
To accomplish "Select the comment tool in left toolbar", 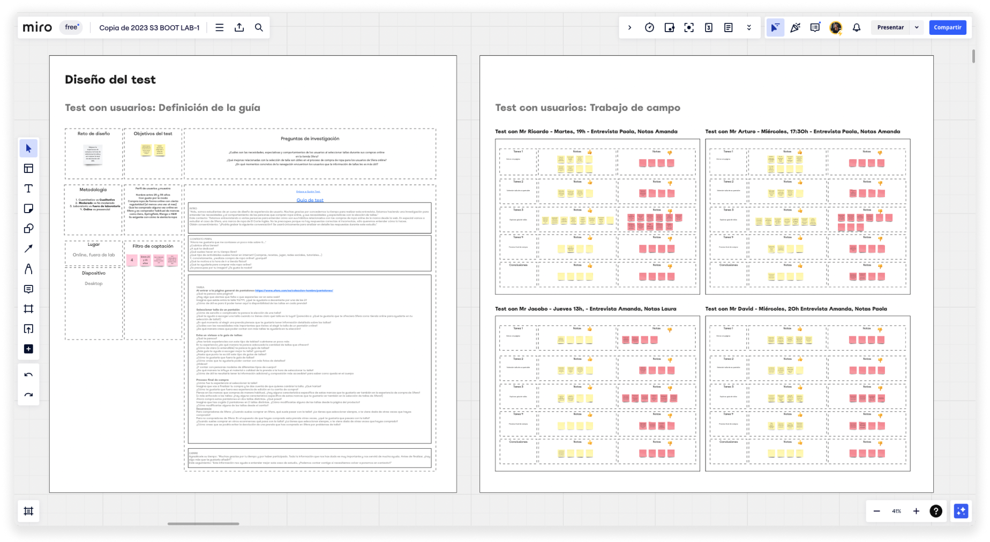I will coord(28,289).
